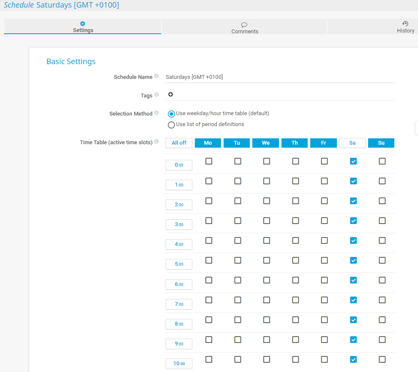This screenshot has width=418, height=372.
Task: Enable the Monday 3:00 time slot
Action: click(209, 221)
